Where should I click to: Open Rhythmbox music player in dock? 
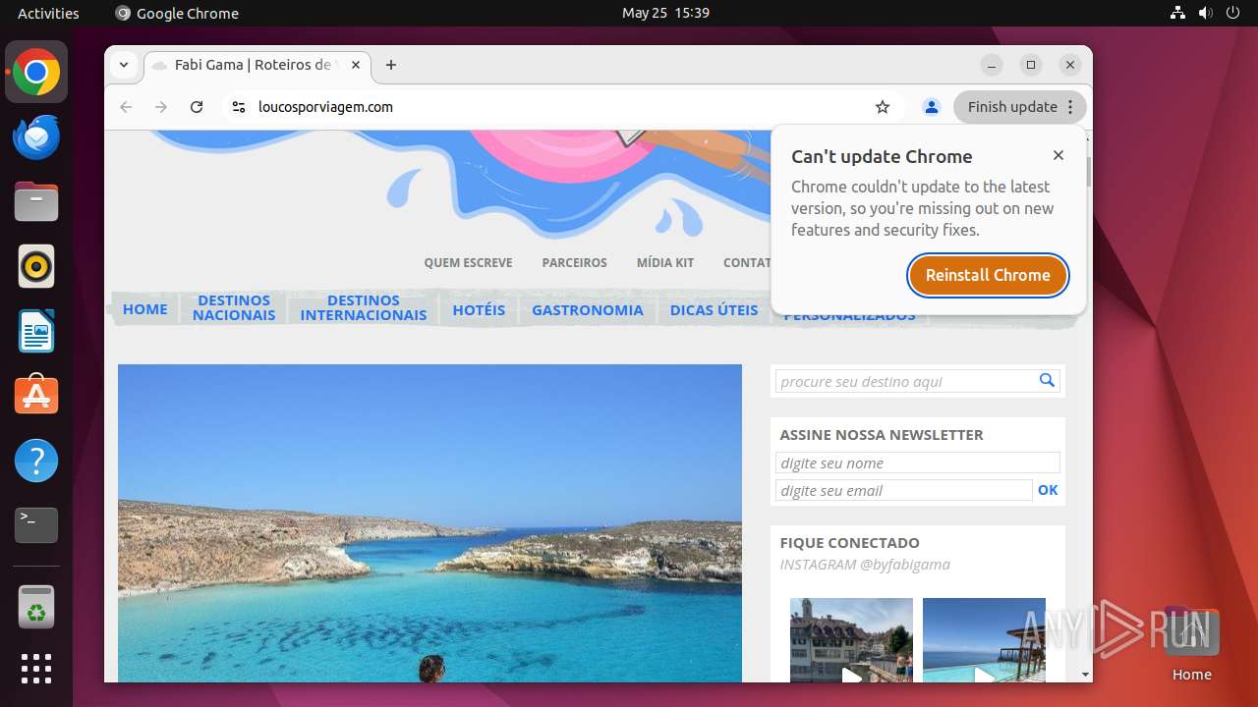[36, 266]
